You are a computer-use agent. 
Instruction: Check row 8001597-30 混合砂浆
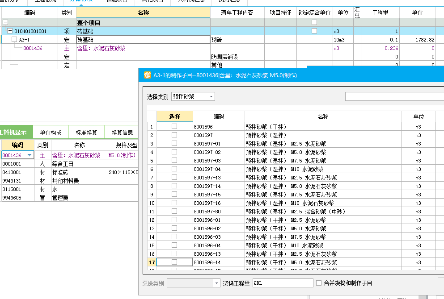174,212
